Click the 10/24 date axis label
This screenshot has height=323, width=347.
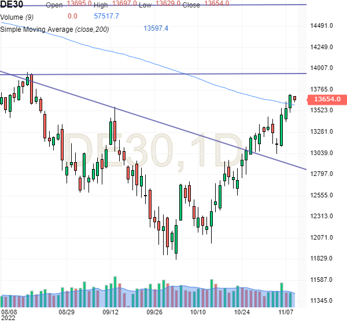click(243, 312)
